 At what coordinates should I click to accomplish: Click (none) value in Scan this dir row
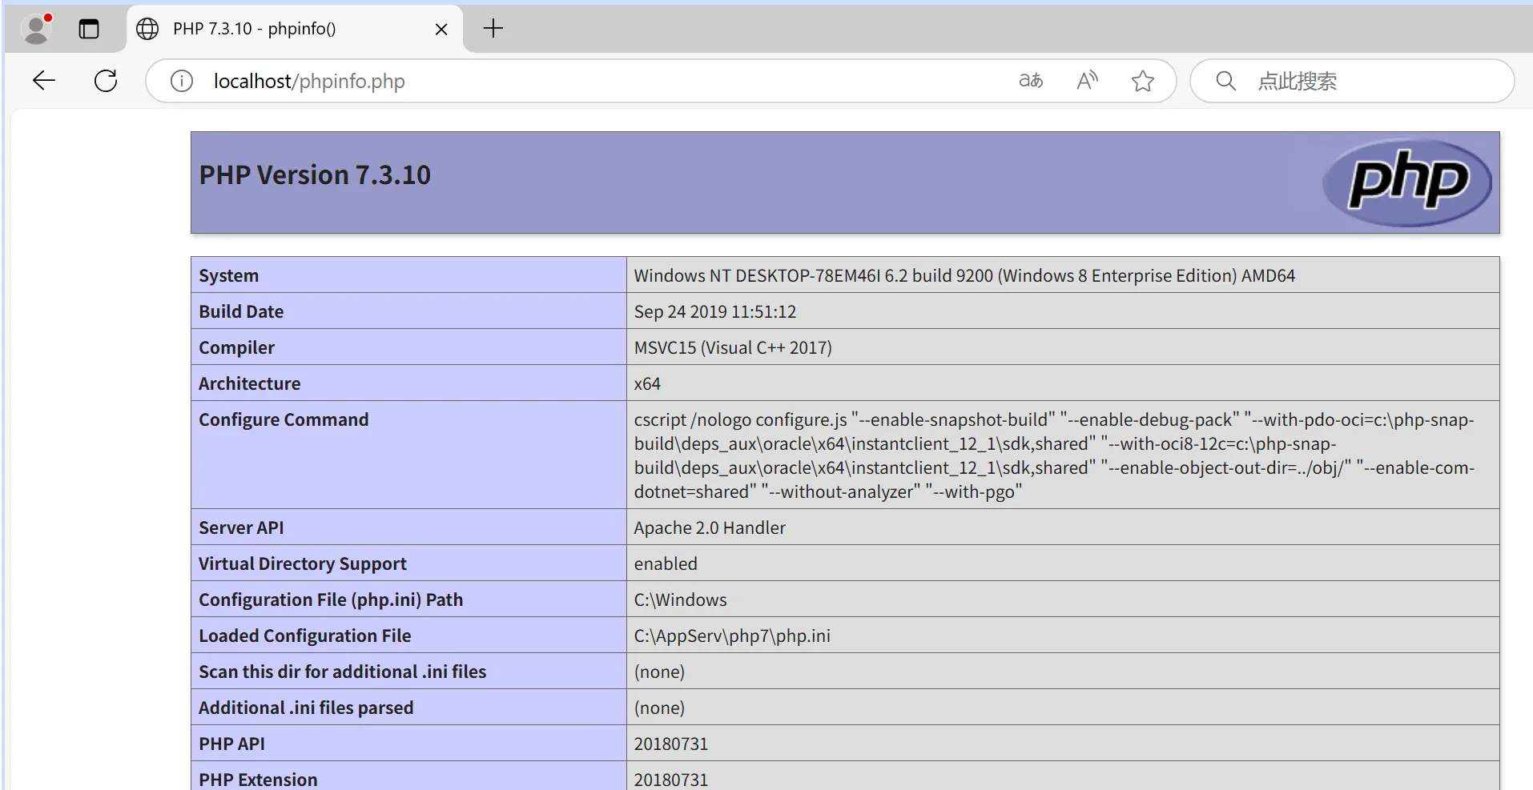[x=659, y=672]
